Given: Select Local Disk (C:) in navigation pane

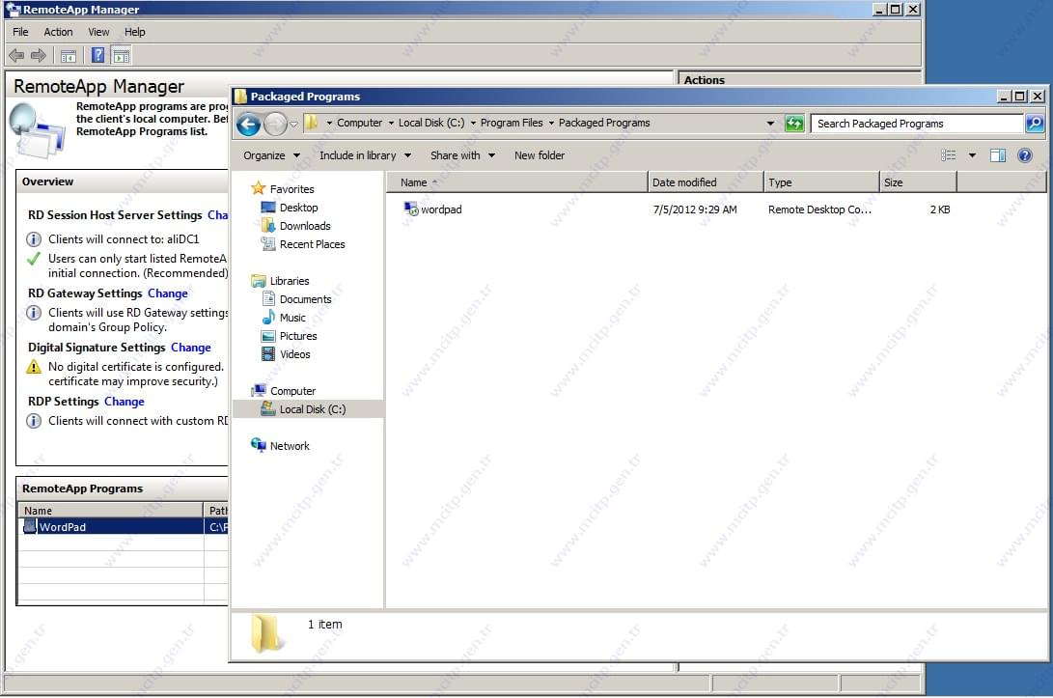Looking at the screenshot, I should click(313, 409).
